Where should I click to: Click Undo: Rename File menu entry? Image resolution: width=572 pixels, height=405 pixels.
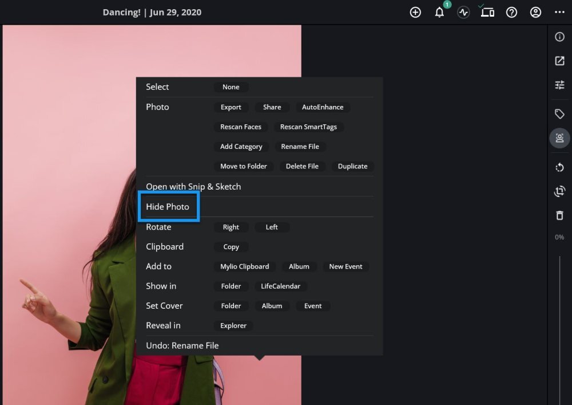tap(182, 345)
